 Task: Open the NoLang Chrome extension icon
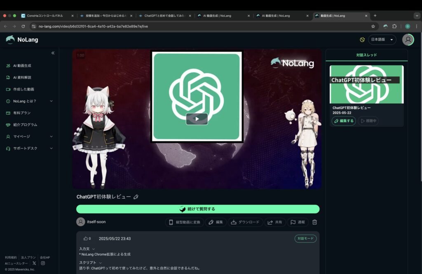[x=385, y=26]
